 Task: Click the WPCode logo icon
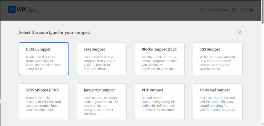coord(12,10)
